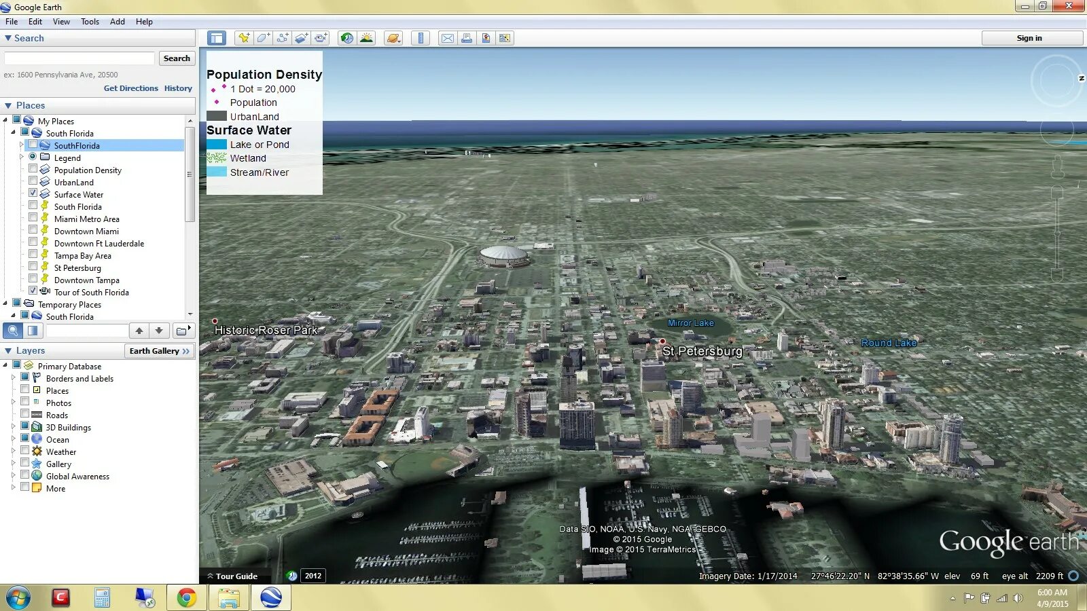Open Google Chrome from the taskbar
Viewport: 1087px width, 611px height.
pyautogui.click(x=187, y=597)
